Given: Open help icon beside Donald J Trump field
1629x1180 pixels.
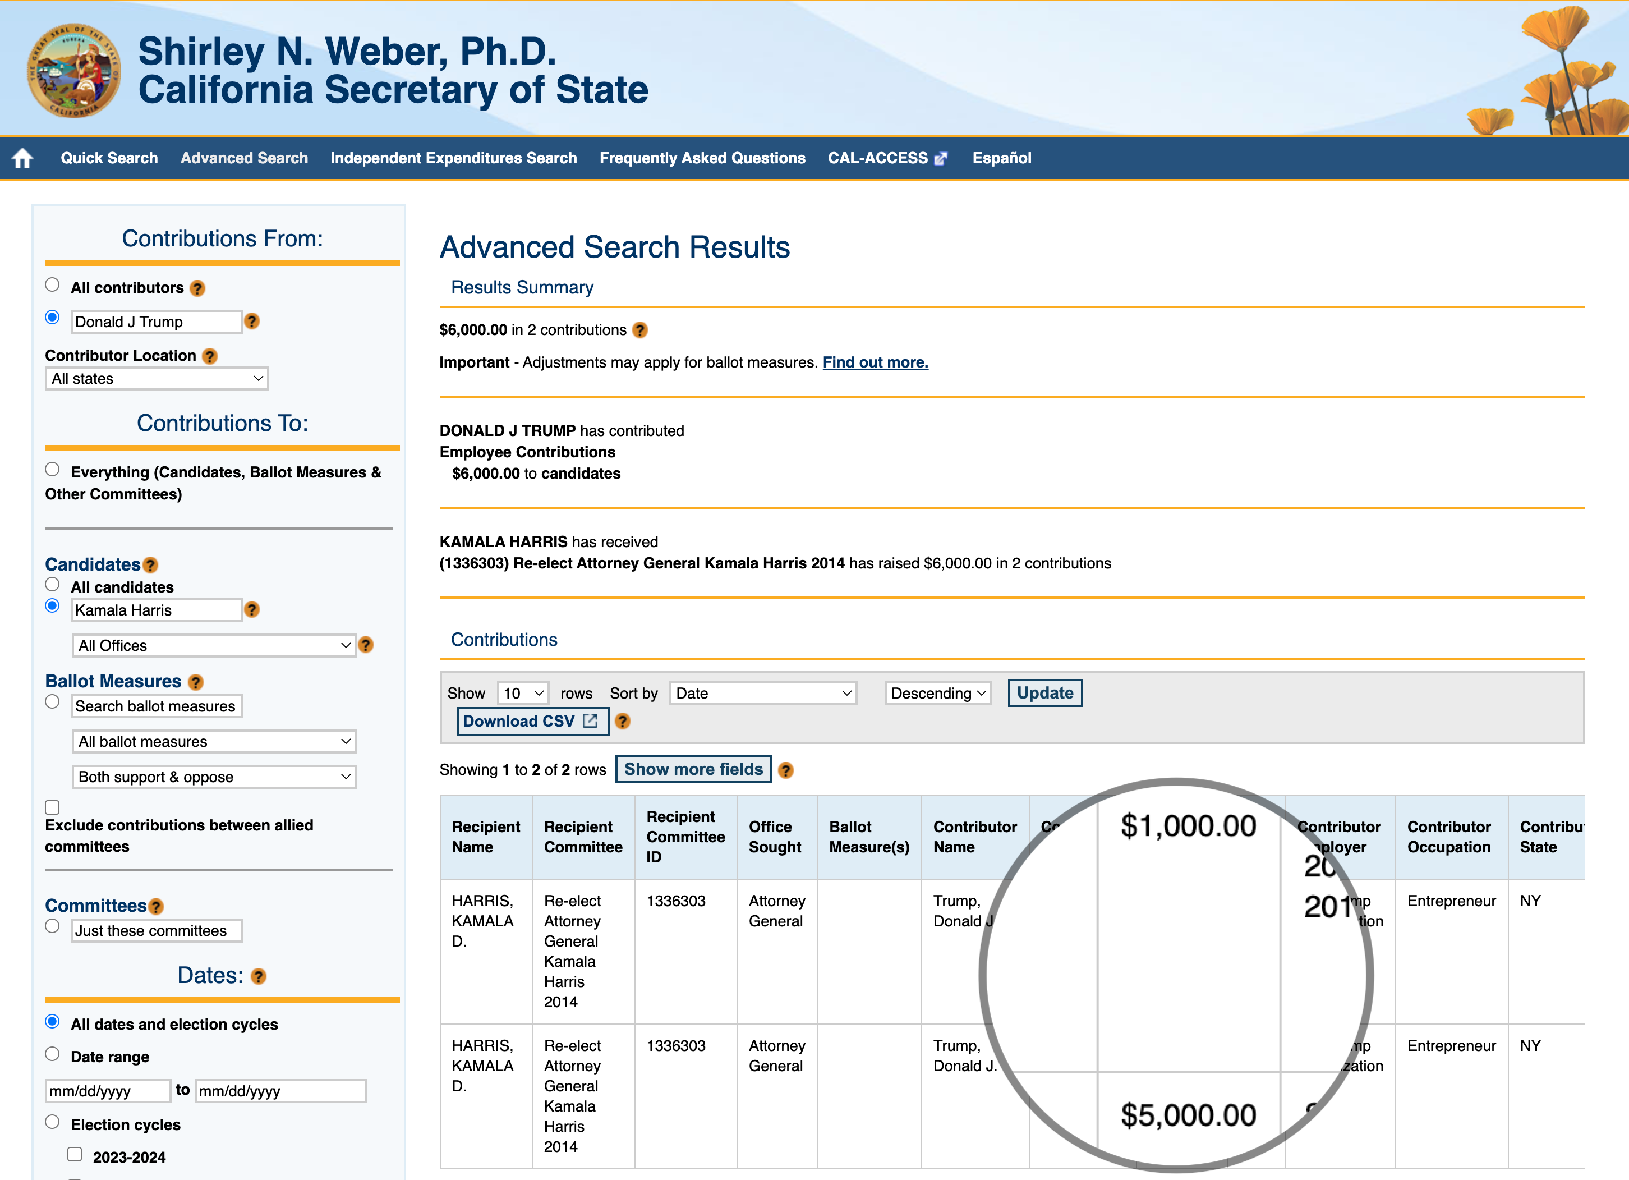Looking at the screenshot, I should [x=252, y=321].
